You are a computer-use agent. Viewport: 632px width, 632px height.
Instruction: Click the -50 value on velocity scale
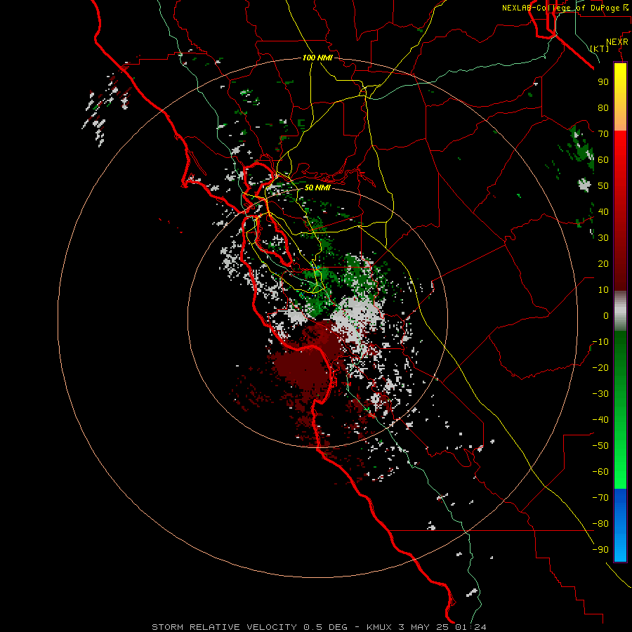click(x=600, y=446)
